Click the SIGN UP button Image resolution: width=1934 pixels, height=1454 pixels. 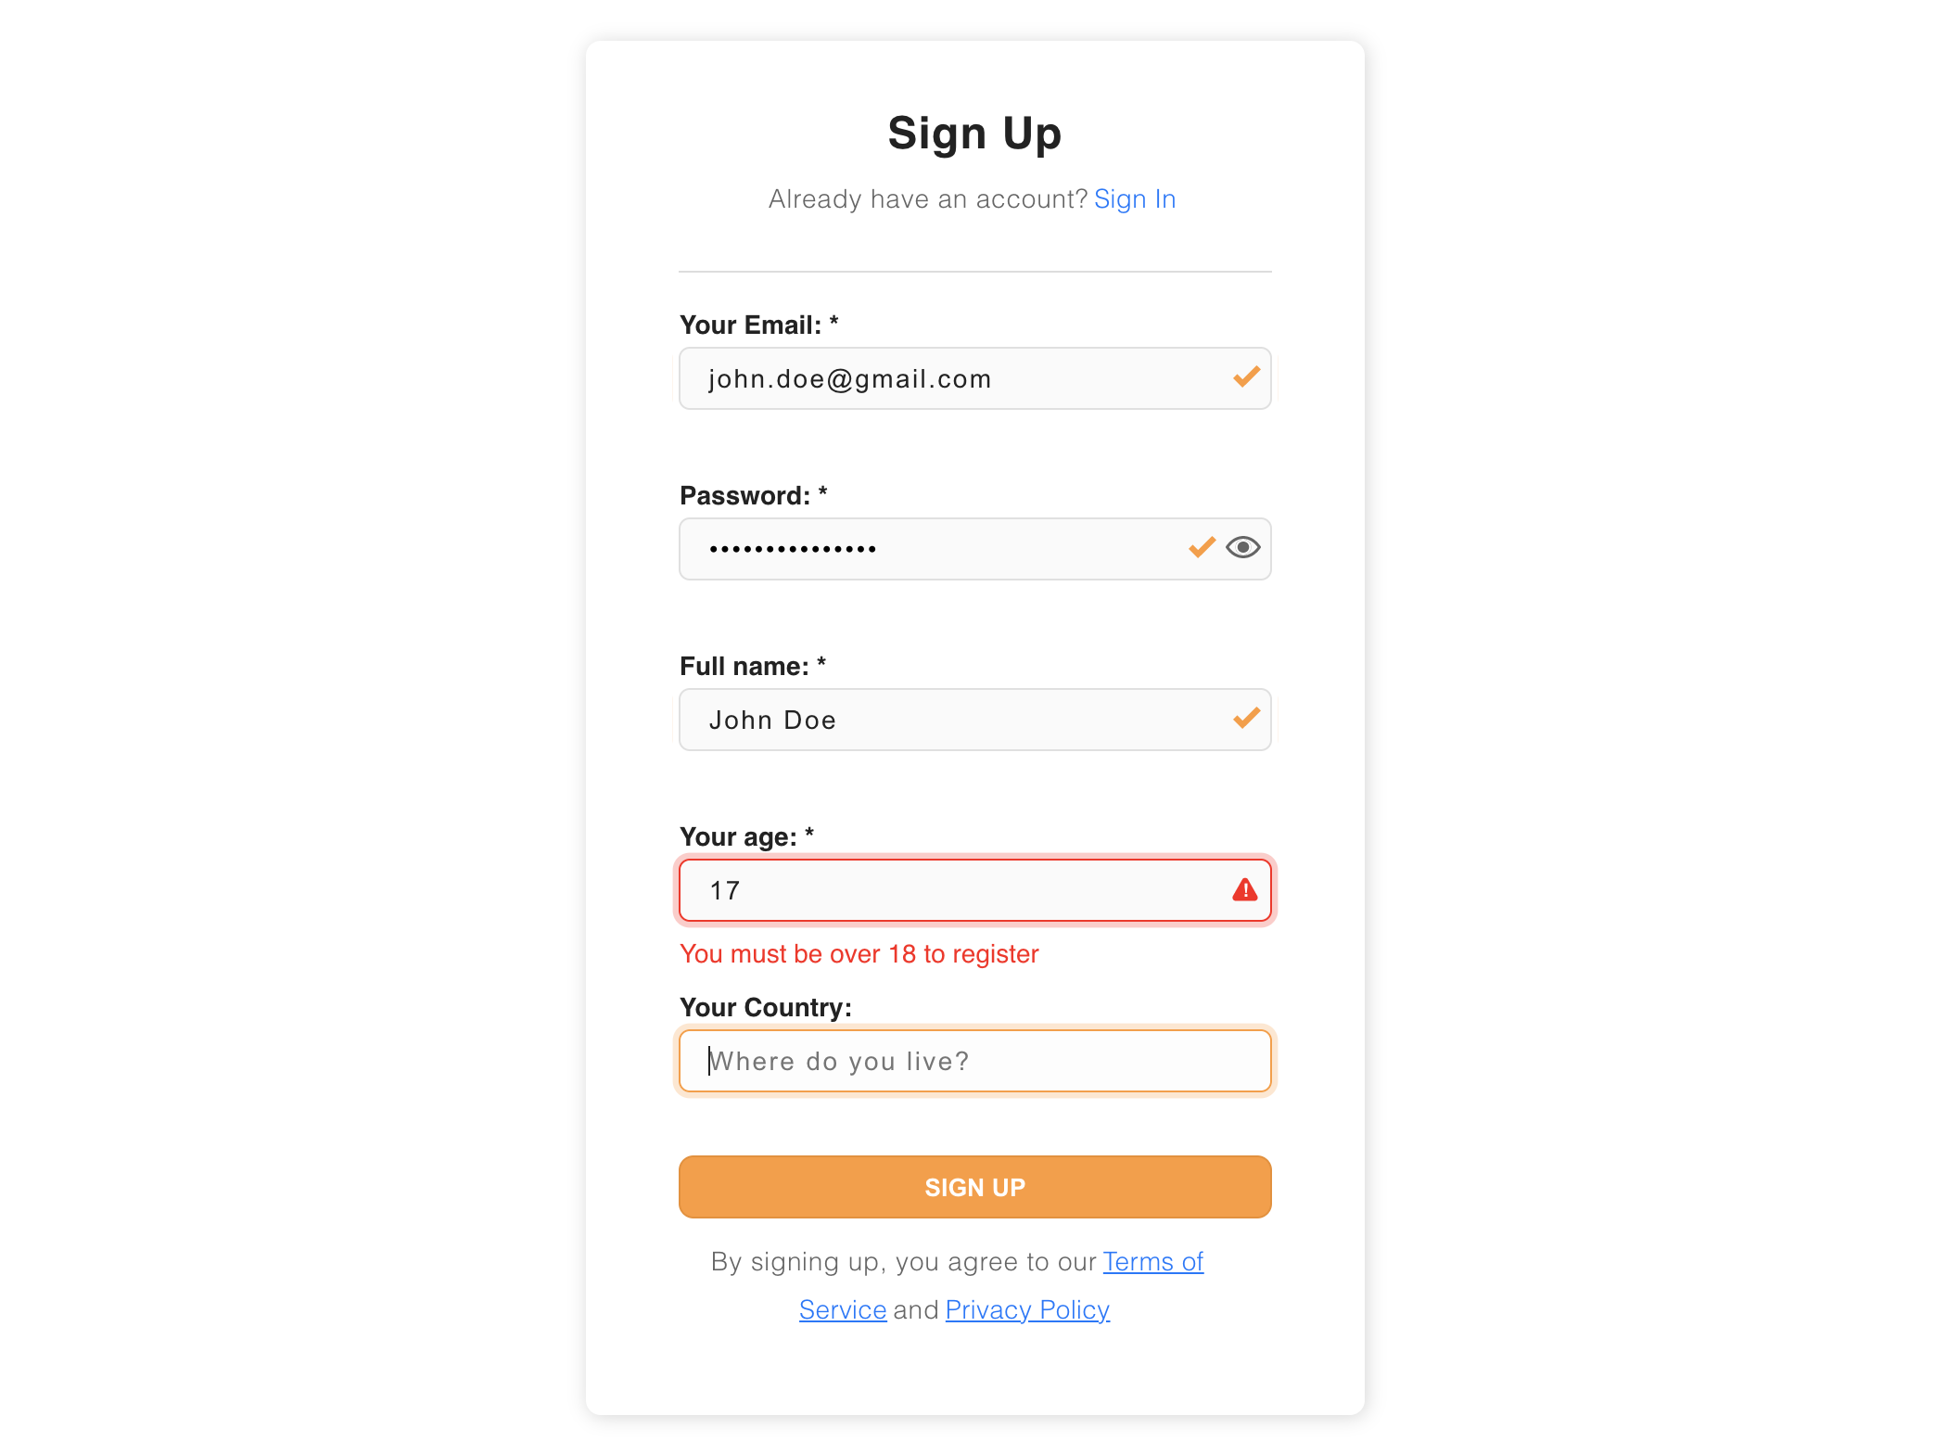[975, 1187]
